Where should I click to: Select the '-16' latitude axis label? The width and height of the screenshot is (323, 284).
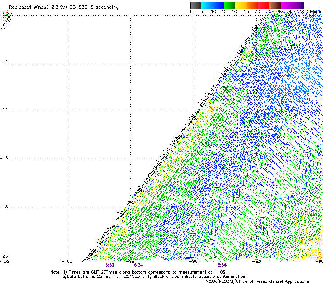coord(4,158)
